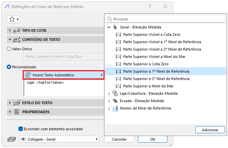228x148 pixels.
Task: Click icon of Parte Superior Visível a 1º Nível
Action: tap(118, 42)
